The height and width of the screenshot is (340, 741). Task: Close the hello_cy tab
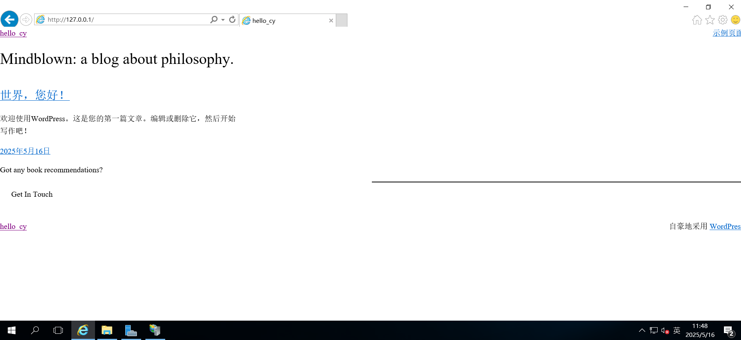coord(331,21)
